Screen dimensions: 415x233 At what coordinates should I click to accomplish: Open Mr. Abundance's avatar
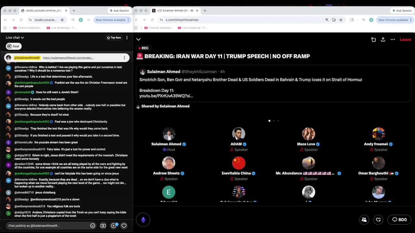309,163
